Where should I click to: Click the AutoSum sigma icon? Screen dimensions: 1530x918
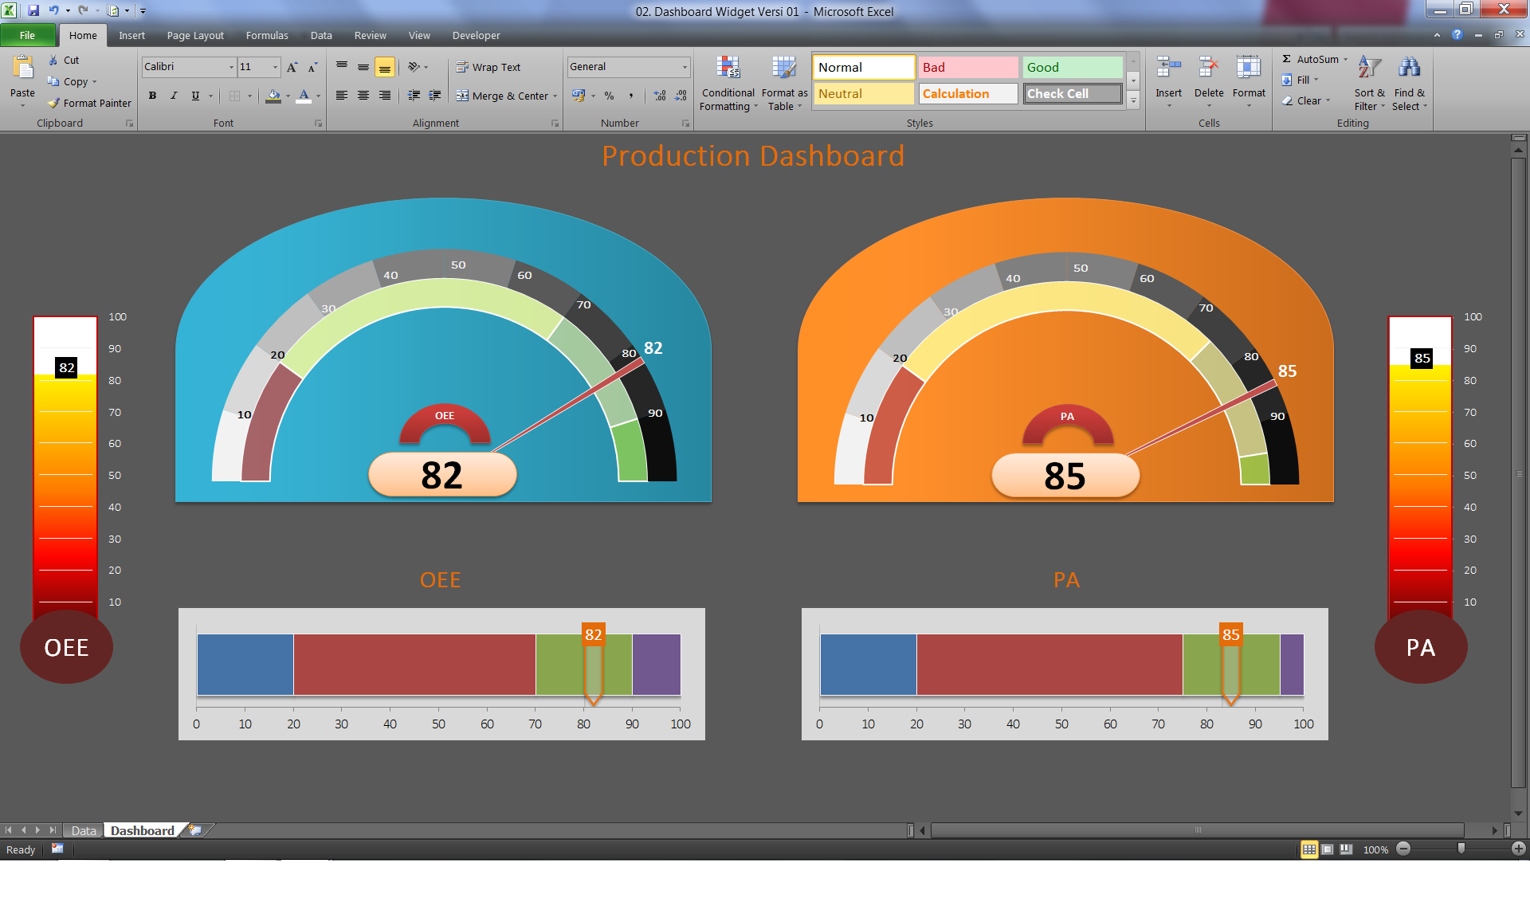click(x=1286, y=59)
